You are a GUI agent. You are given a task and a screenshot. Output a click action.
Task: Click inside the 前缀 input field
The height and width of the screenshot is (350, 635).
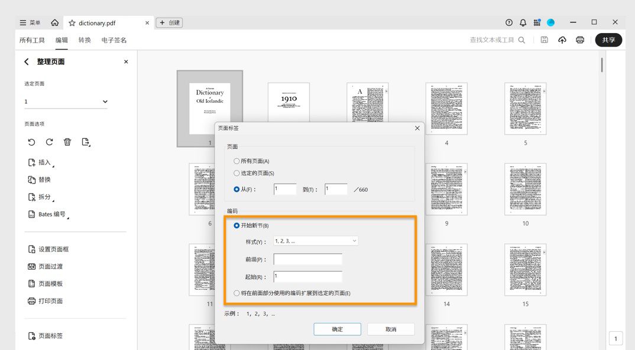[x=307, y=259]
